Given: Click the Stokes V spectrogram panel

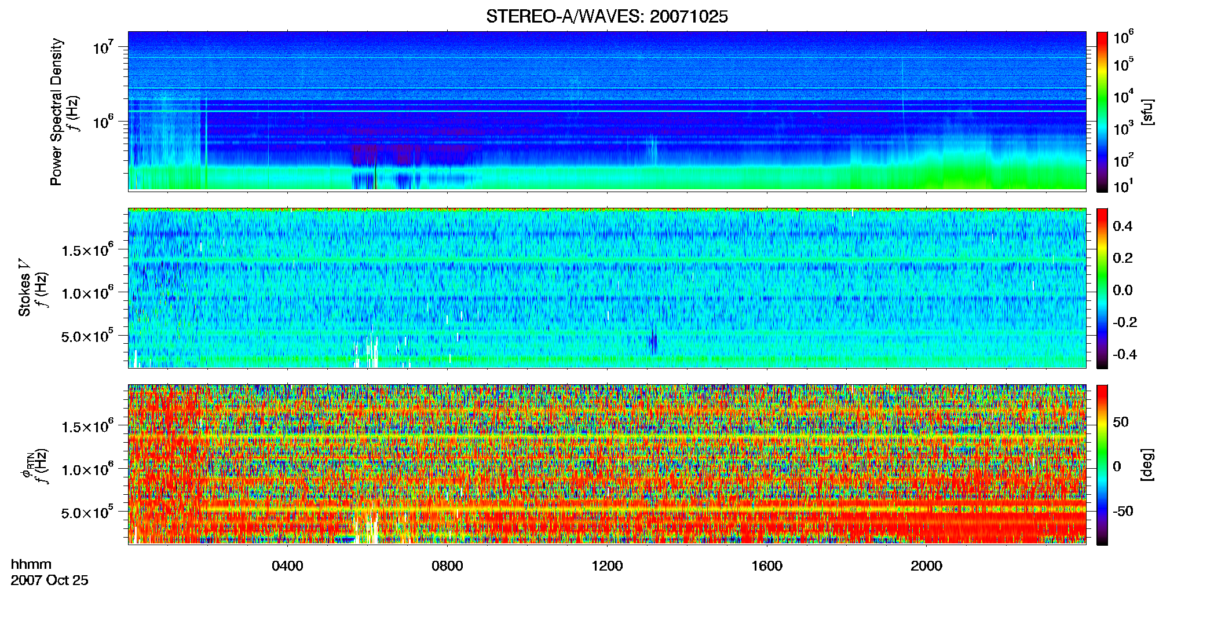Looking at the screenshot, I should [x=607, y=288].
